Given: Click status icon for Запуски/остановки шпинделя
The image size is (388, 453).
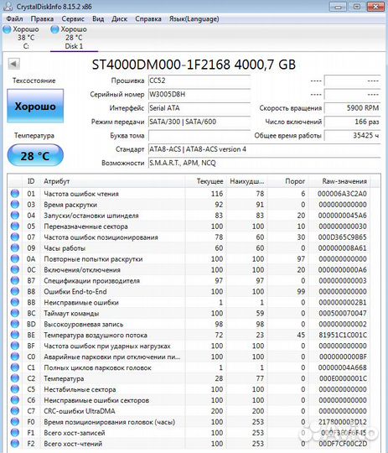Looking at the screenshot, I should click(x=15, y=216).
